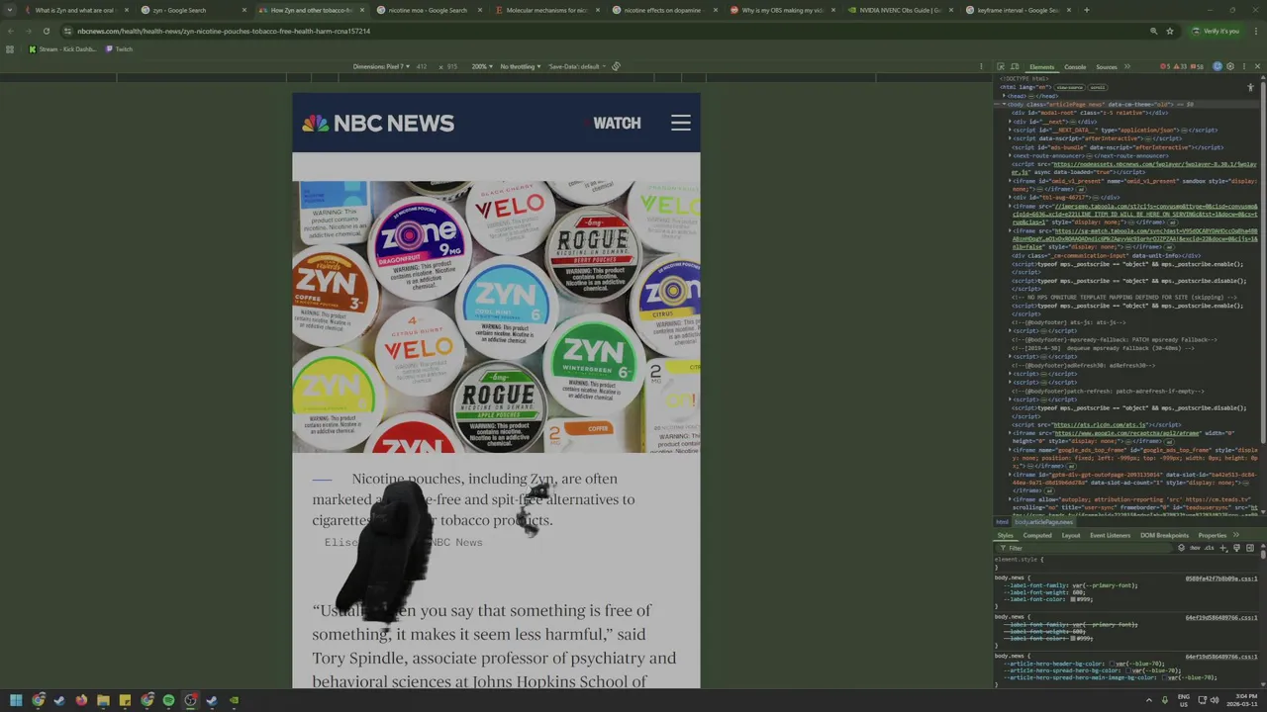Select the Elements panel tab

point(1042,67)
